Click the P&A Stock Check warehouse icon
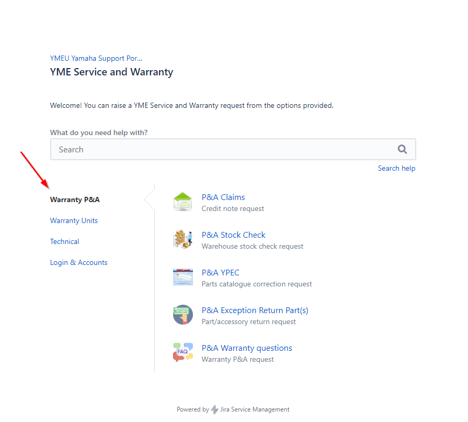This screenshot has width=468, height=422. point(182,239)
